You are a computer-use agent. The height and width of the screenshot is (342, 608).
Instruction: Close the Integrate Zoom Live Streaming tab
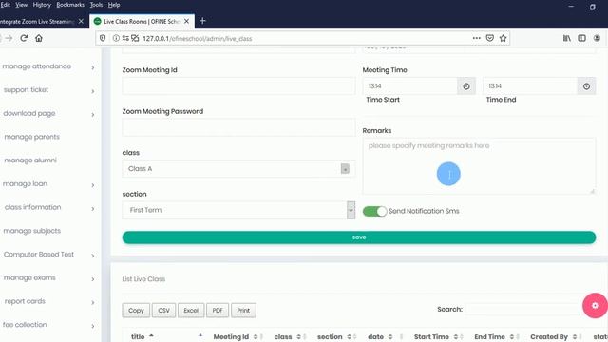(81, 21)
